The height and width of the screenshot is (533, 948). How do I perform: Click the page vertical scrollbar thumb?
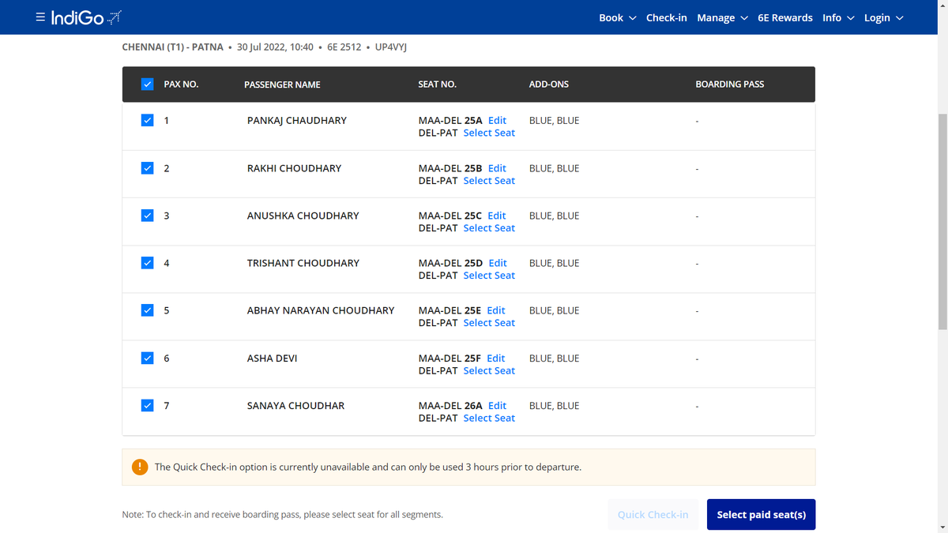point(942,221)
